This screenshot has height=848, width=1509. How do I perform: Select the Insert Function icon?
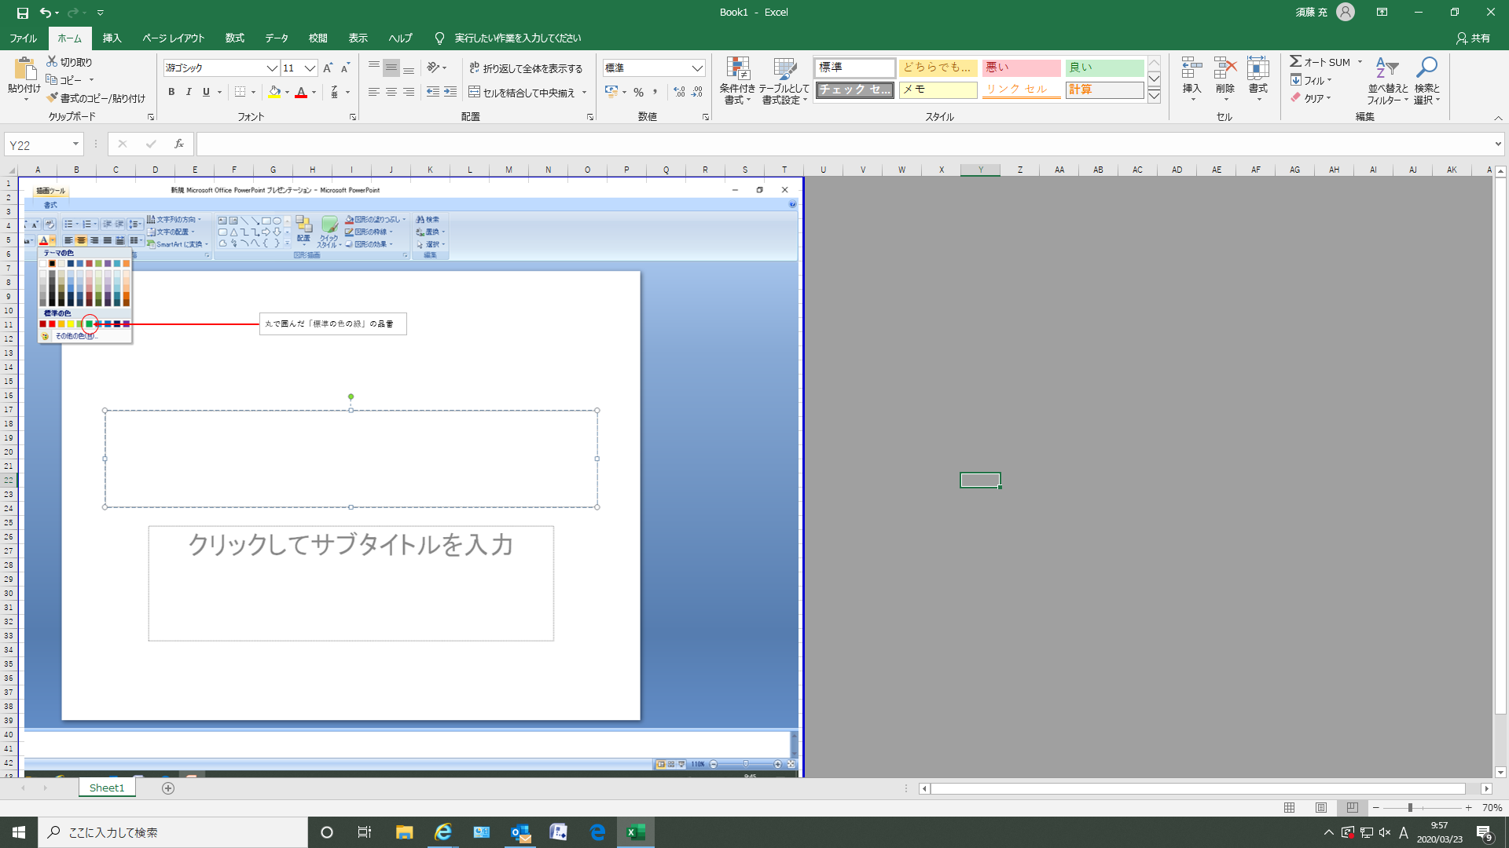click(178, 145)
